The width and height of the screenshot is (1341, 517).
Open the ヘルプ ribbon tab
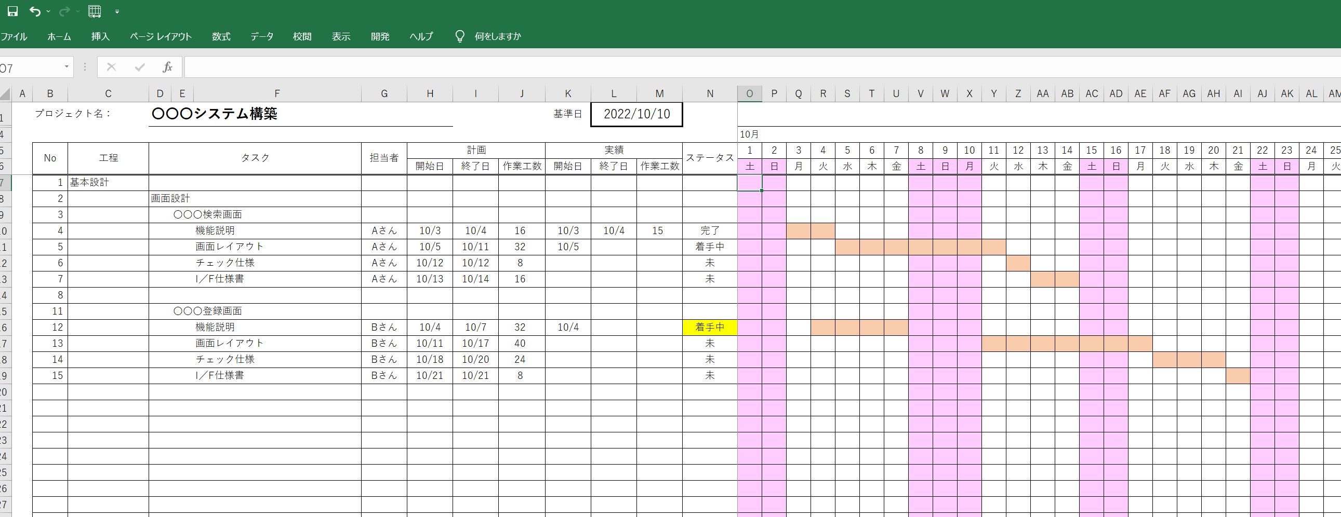click(421, 36)
